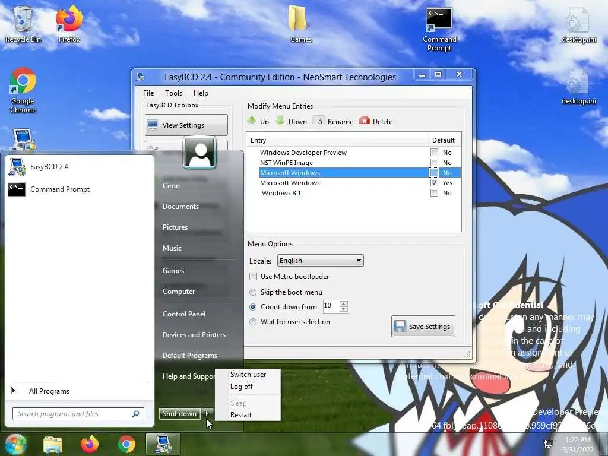The width and height of the screenshot is (608, 456).
Task: Click the user account picture
Action: pyautogui.click(x=199, y=153)
